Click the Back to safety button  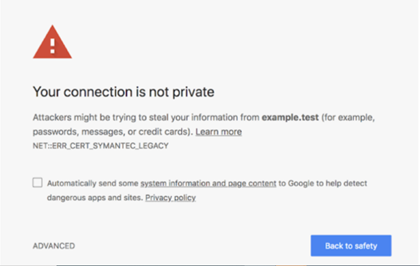pyautogui.click(x=350, y=246)
